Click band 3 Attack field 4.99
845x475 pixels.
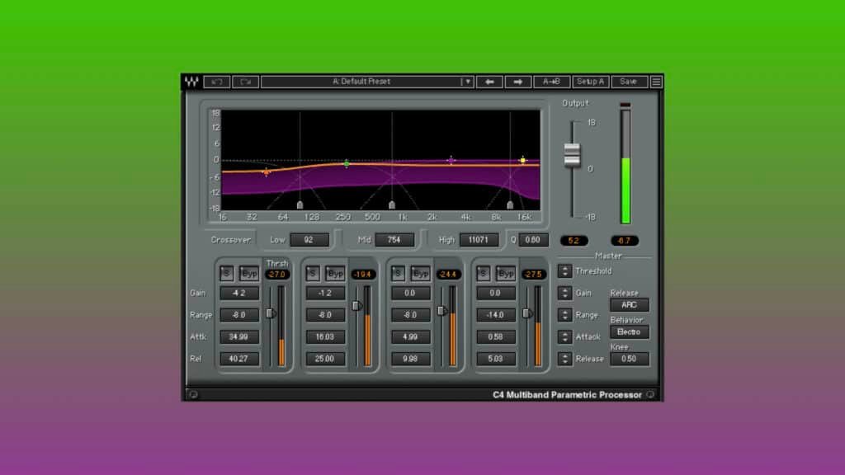tap(411, 337)
